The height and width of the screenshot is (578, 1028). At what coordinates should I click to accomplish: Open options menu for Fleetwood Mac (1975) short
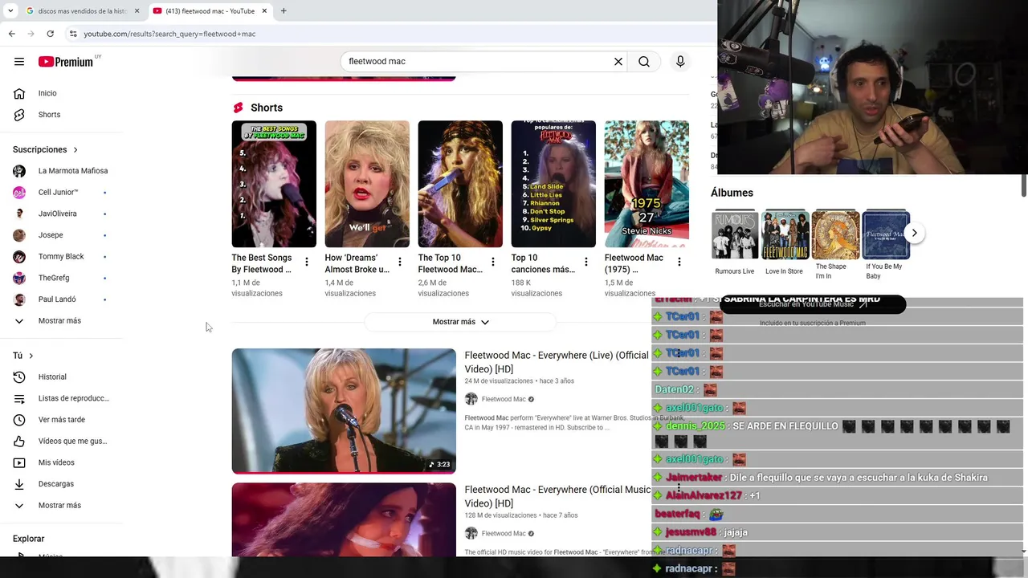(679, 262)
